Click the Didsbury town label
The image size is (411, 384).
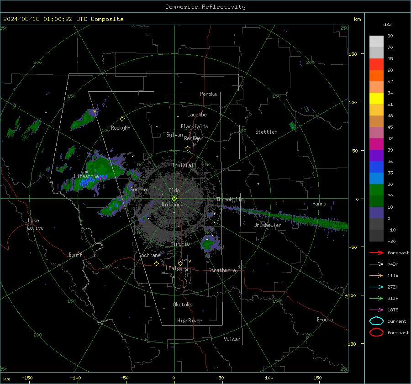coord(172,205)
